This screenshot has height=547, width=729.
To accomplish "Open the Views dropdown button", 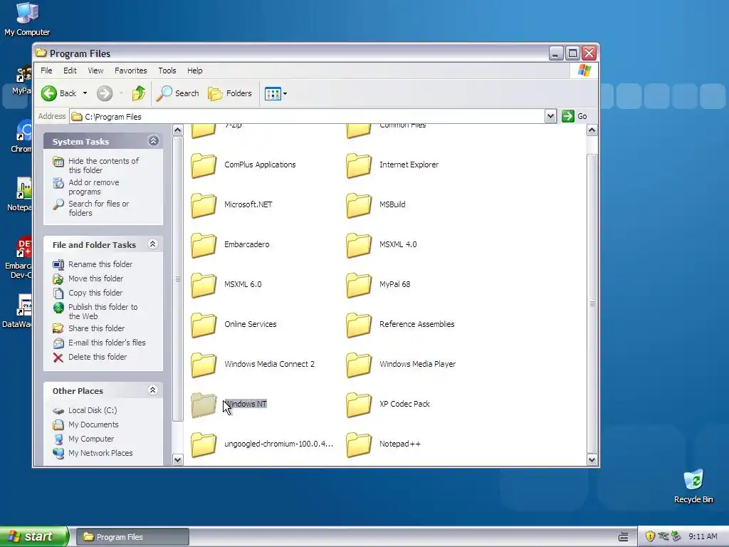I will tap(276, 93).
